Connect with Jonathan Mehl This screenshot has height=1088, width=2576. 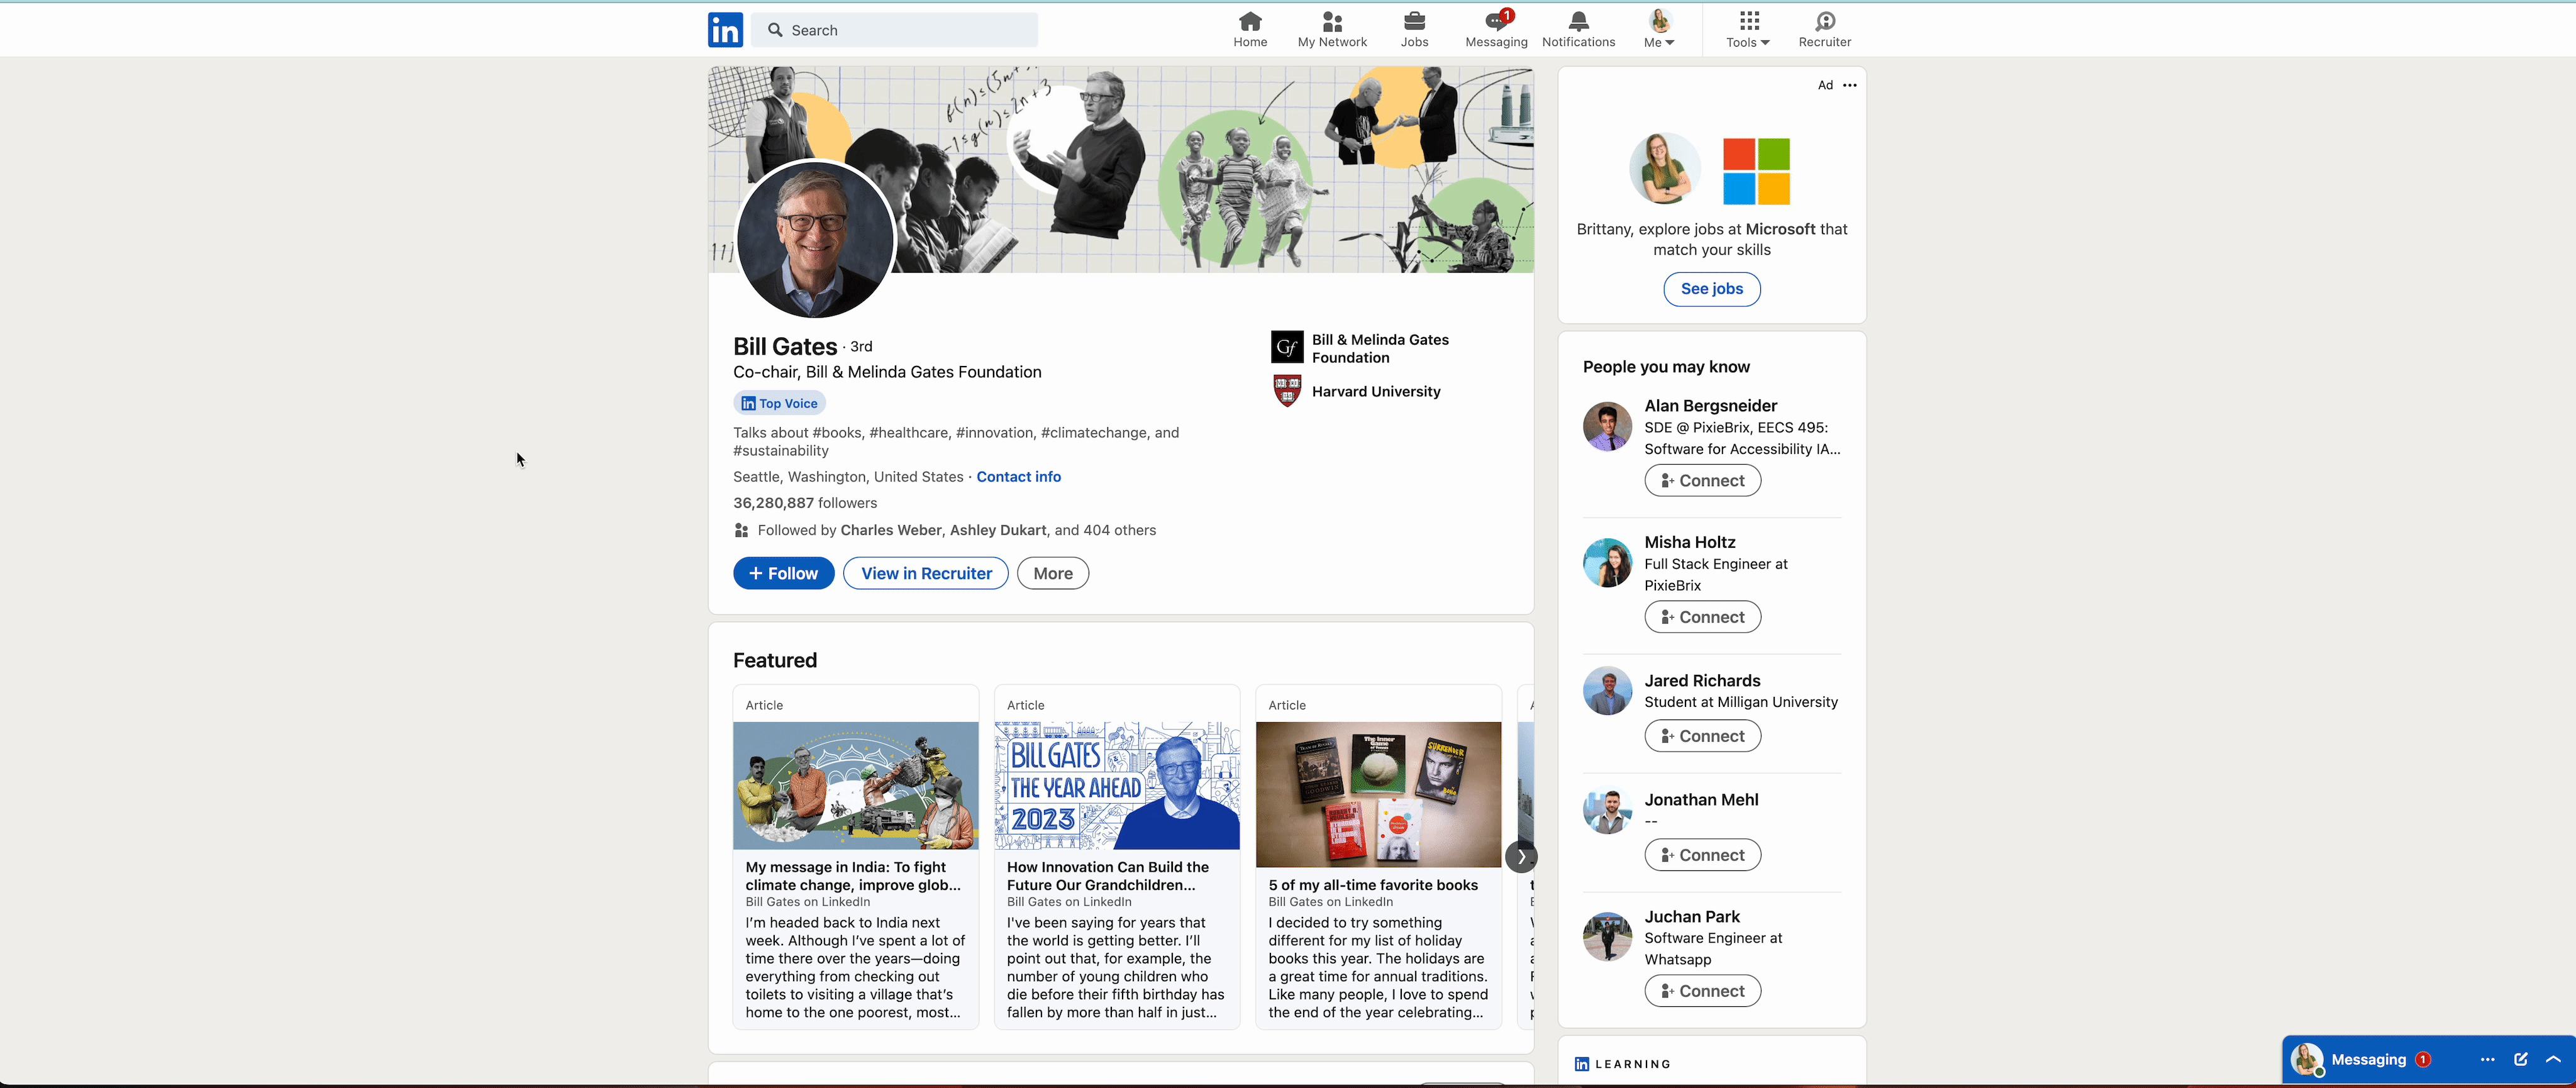1702,855
